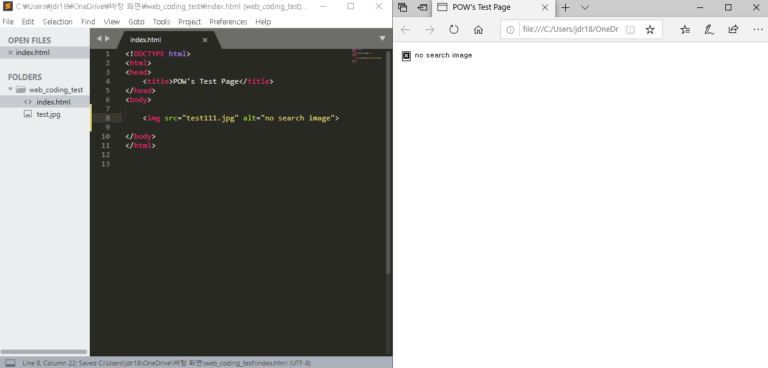Go to previous tab with left arrow
Screen dimensions: 768x368
99,39
